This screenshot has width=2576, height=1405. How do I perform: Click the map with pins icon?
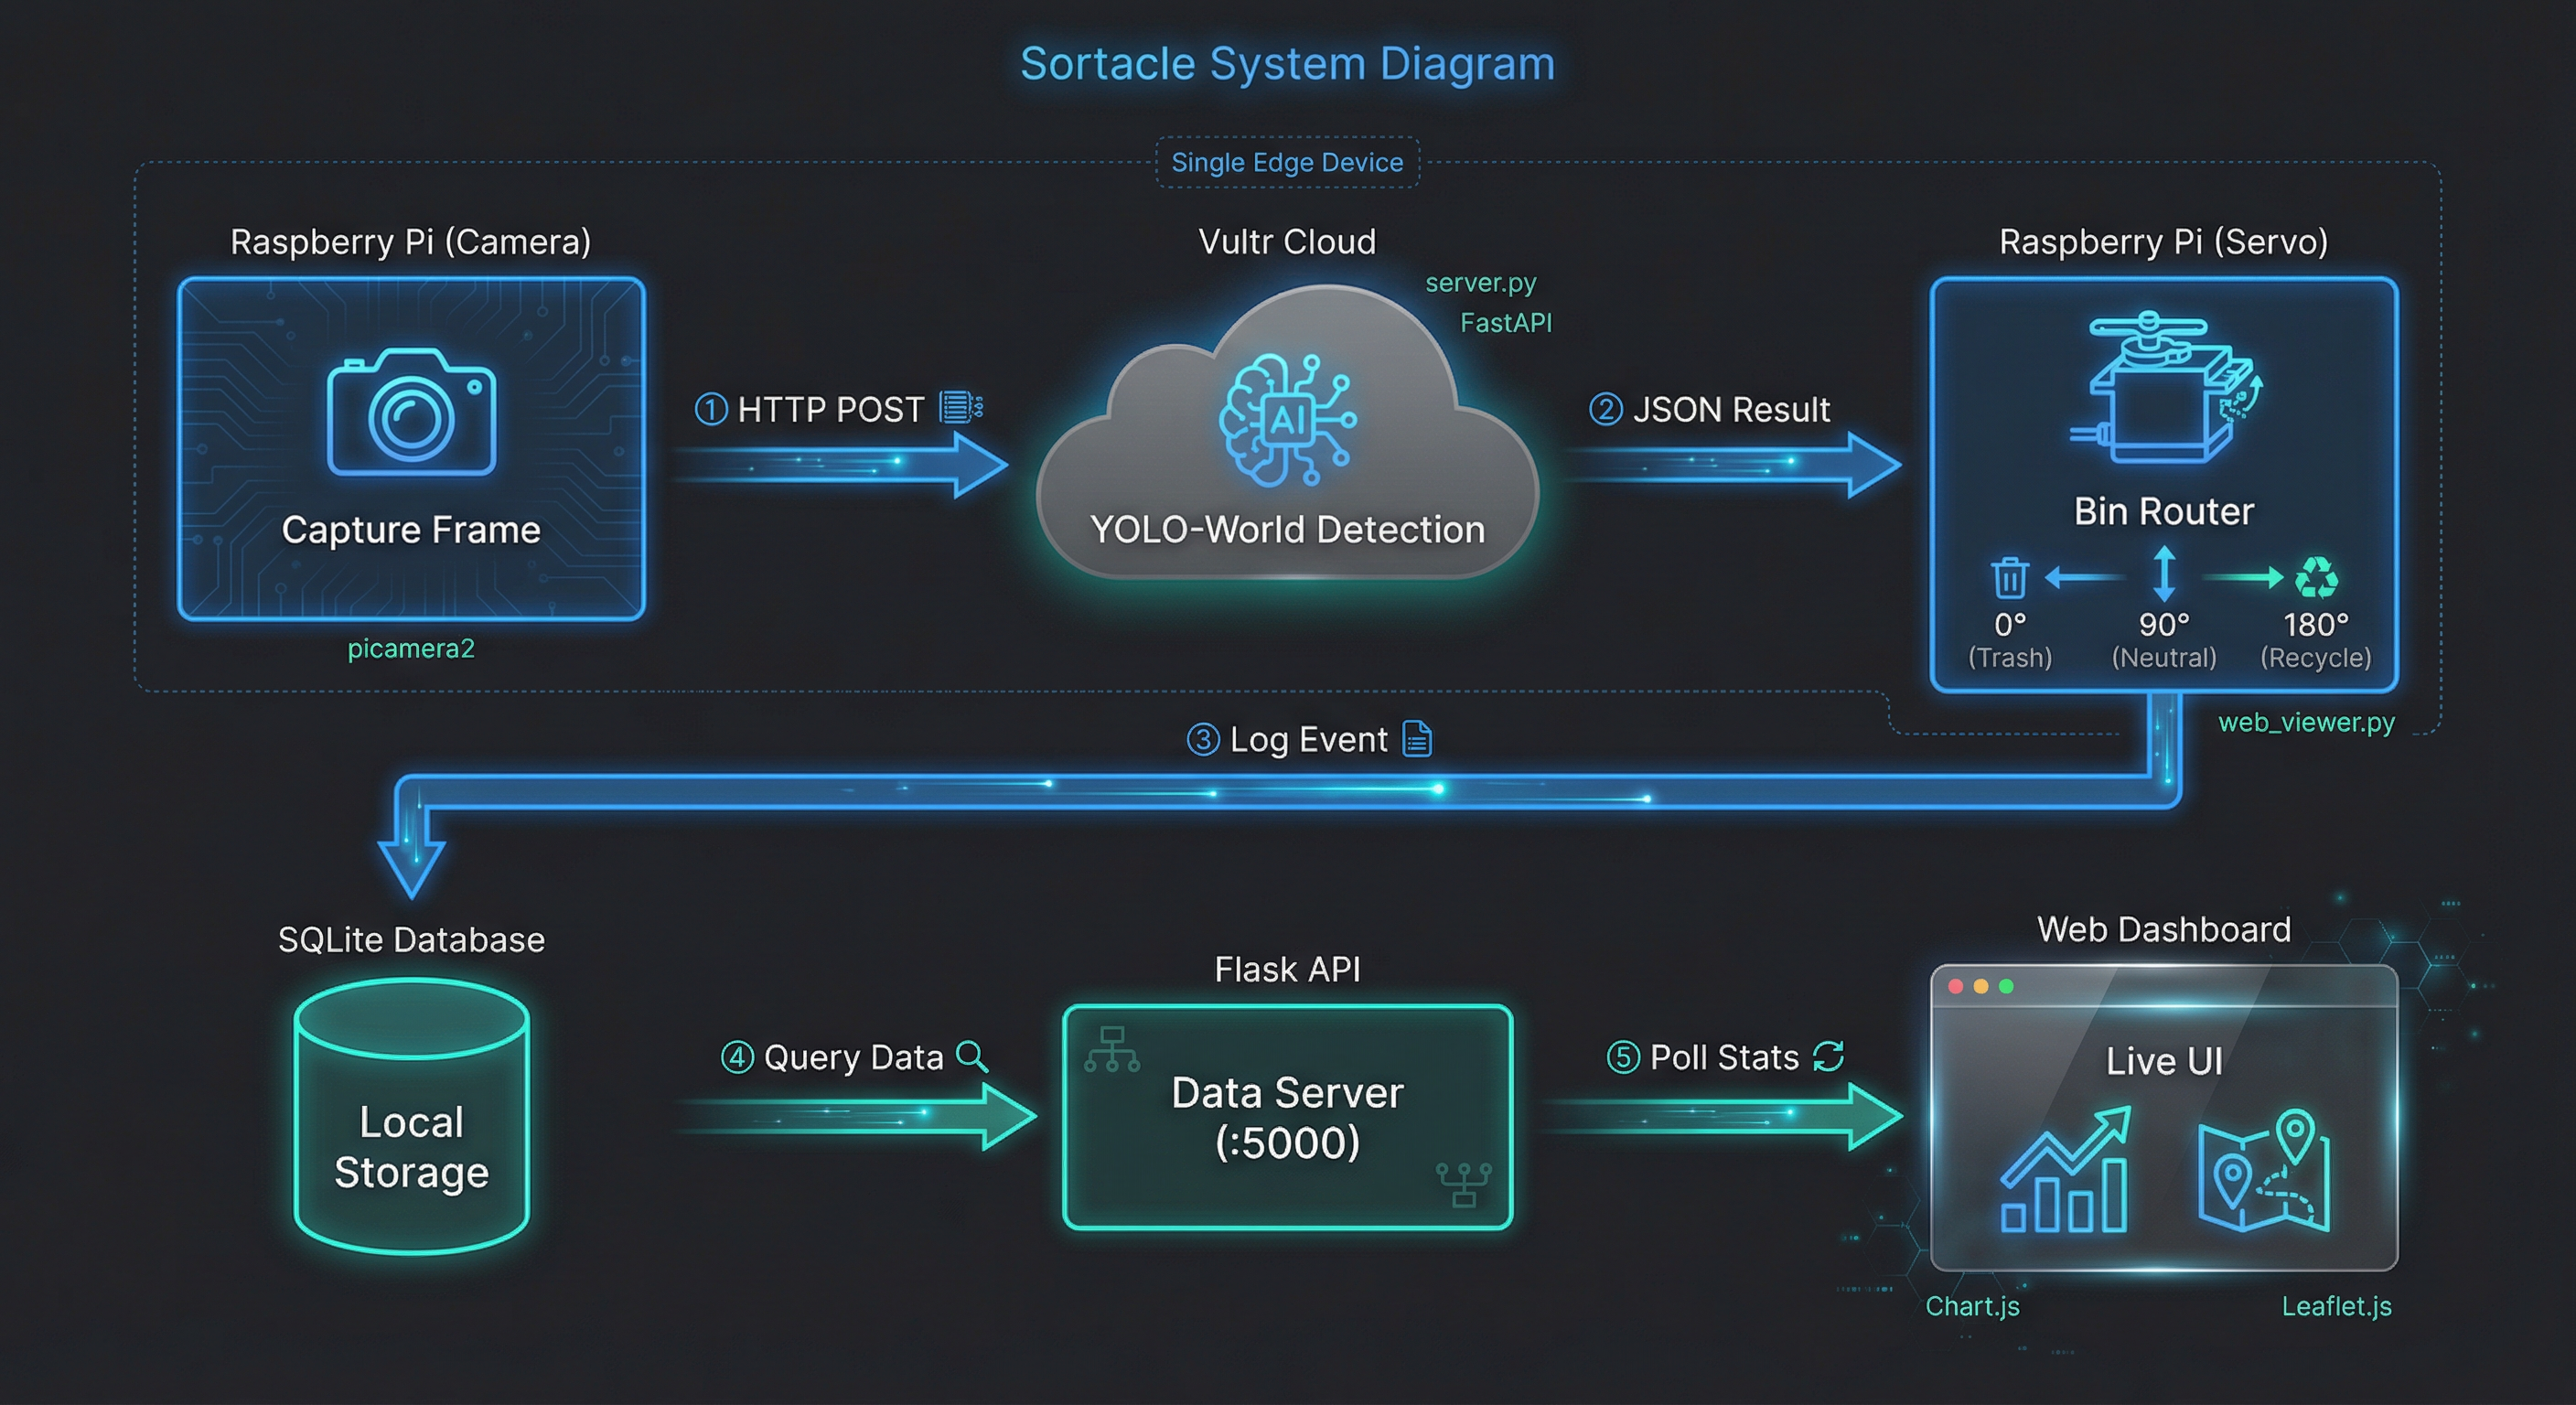coord(2265,1170)
